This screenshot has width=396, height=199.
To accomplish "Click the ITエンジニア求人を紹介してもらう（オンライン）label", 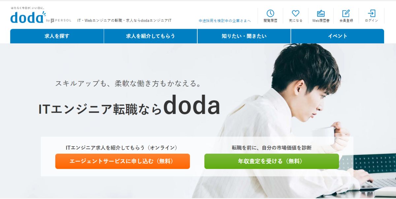I will (122, 148).
